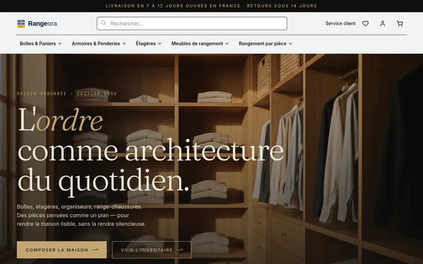The width and height of the screenshot is (423, 264).
Task: Open the wishlist heart icon
Action: click(365, 24)
